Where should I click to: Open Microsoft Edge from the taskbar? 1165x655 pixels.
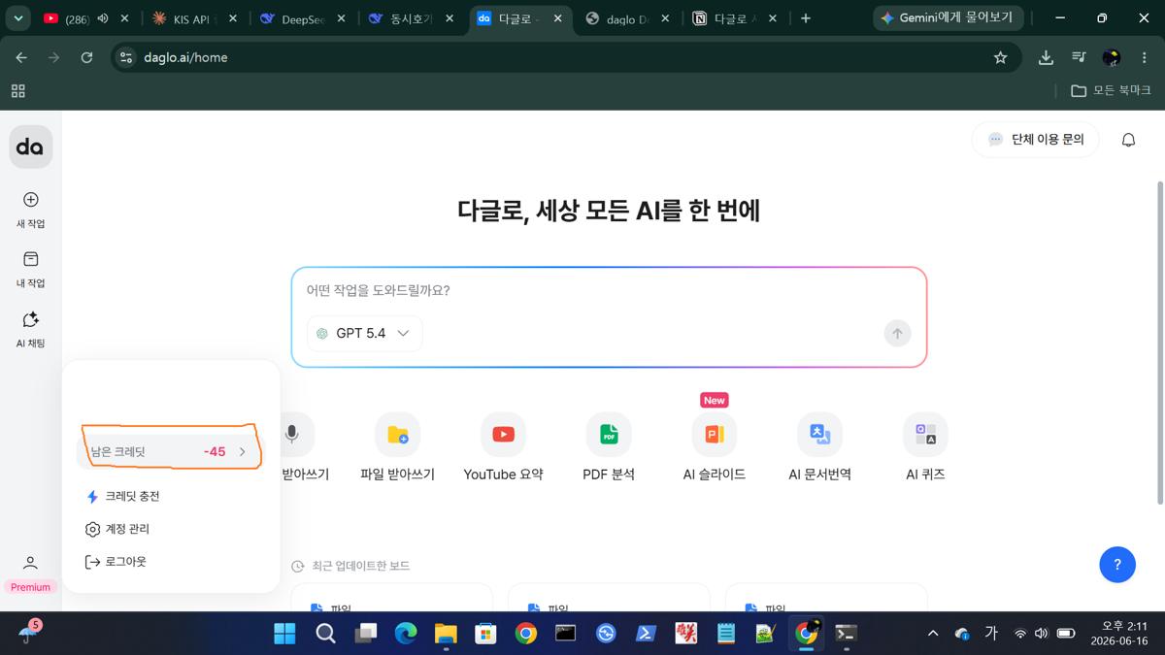pos(406,634)
